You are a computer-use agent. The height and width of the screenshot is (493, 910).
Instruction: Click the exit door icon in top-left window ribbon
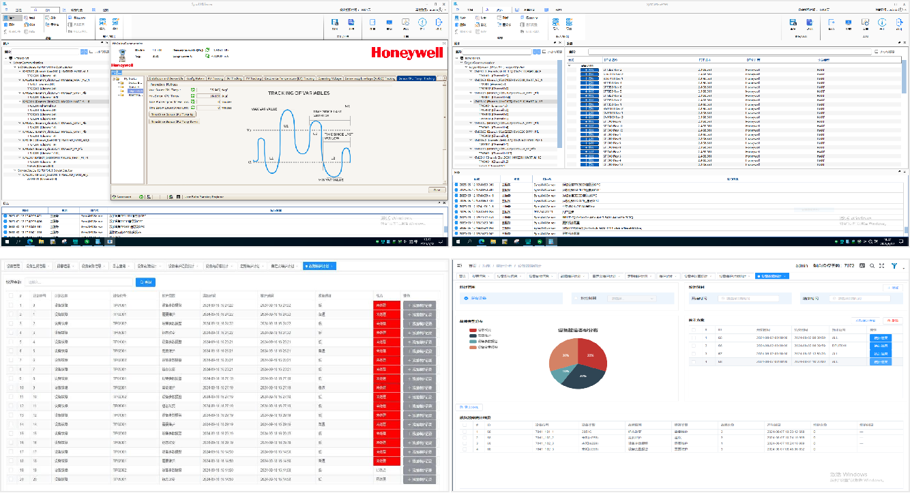(439, 23)
